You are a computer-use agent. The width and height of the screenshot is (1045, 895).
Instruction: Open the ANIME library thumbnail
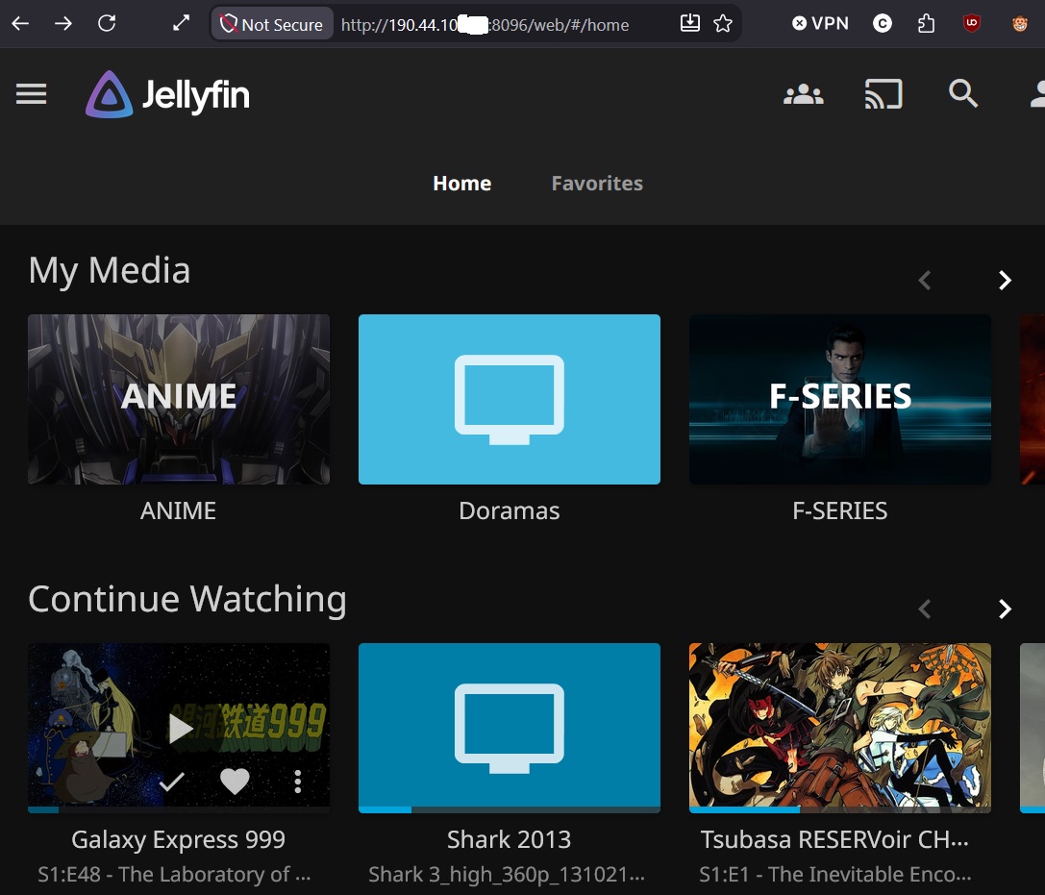179,399
